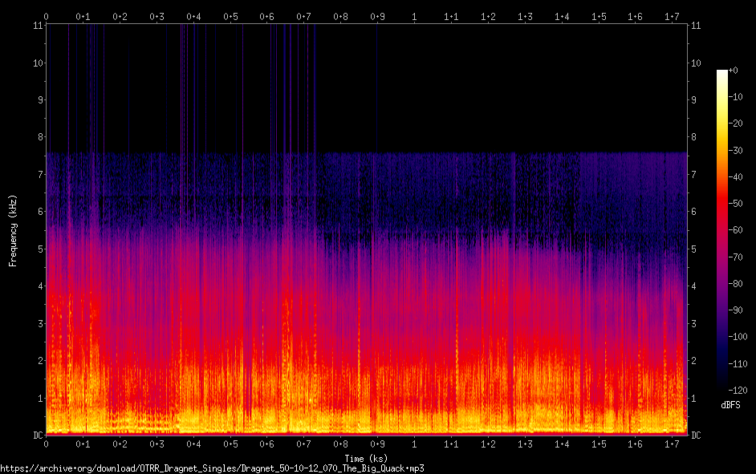This screenshot has width=756, height=474.
Task: Click the 11 kHz tick on left frequency axis
Action: (37, 25)
